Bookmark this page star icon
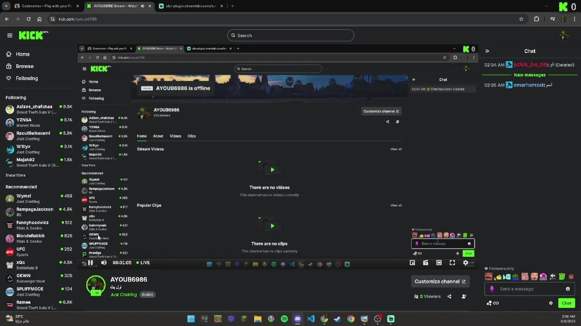581x326 pixels. click(521, 19)
